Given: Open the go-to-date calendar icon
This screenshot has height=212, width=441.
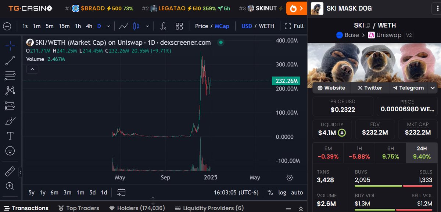Looking at the screenshot, I should point(122,192).
